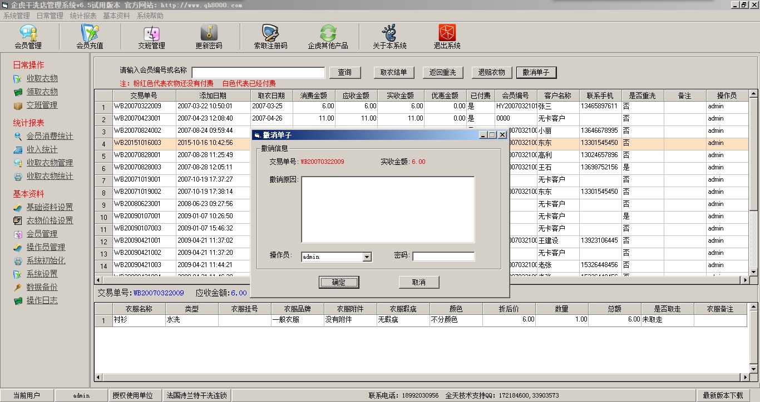Viewport: 760px width, 402px height.
Task: Click the 操作日志 sidebar icon
Action: point(18,301)
